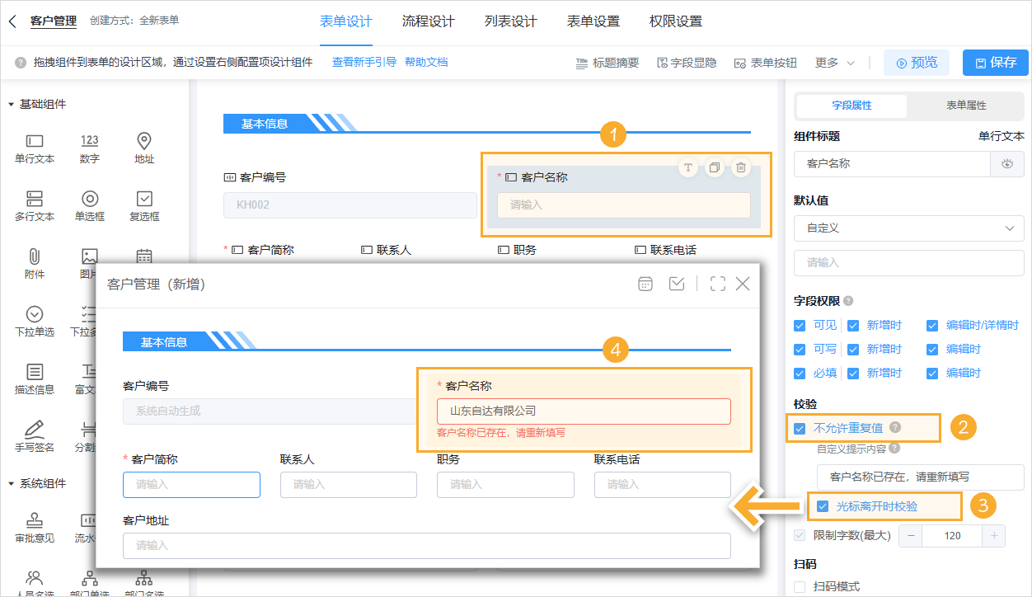Open the 帮助文档 link

click(427, 61)
